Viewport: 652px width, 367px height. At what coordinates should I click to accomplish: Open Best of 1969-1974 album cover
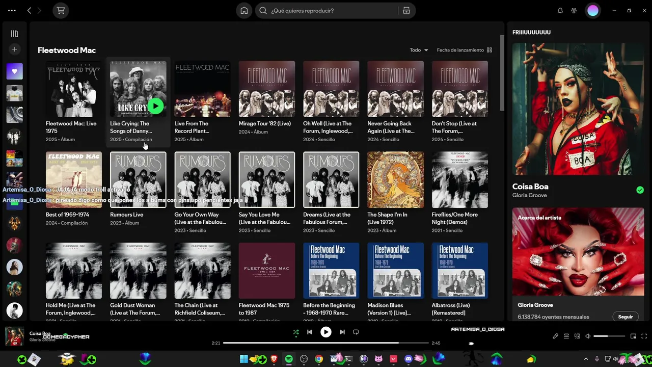[x=74, y=179]
